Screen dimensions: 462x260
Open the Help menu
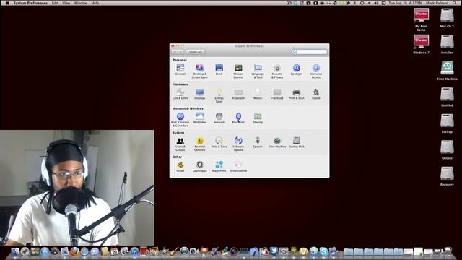click(x=95, y=3)
